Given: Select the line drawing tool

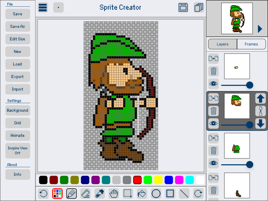Looking at the screenshot, I should point(184,194).
